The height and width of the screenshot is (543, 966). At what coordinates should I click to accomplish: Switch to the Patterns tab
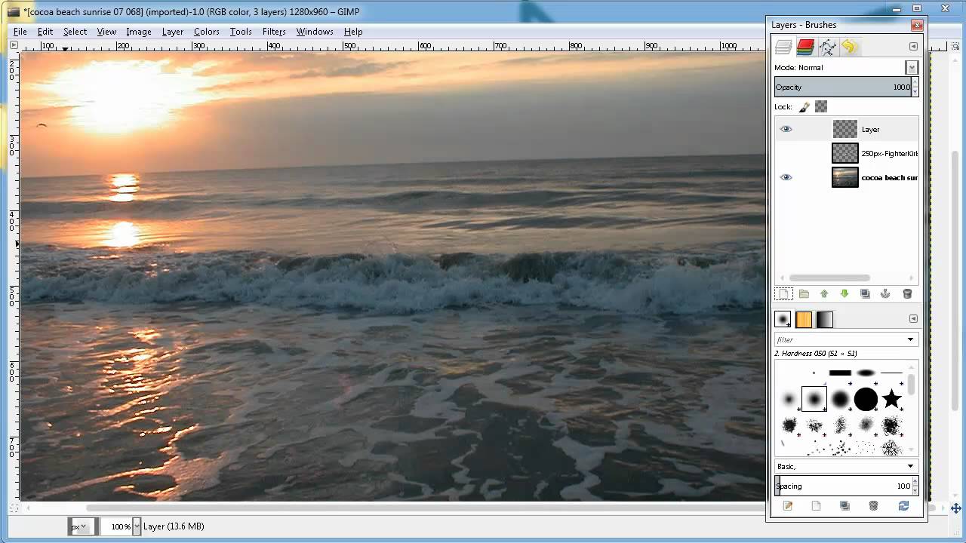click(804, 320)
